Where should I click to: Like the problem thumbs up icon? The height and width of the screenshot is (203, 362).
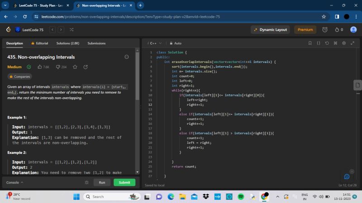point(40,67)
